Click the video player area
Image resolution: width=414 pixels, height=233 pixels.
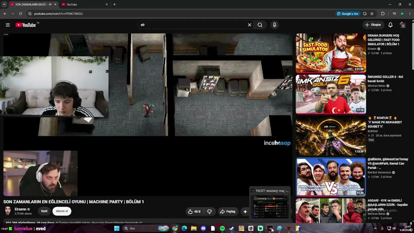[x=148, y=115]
